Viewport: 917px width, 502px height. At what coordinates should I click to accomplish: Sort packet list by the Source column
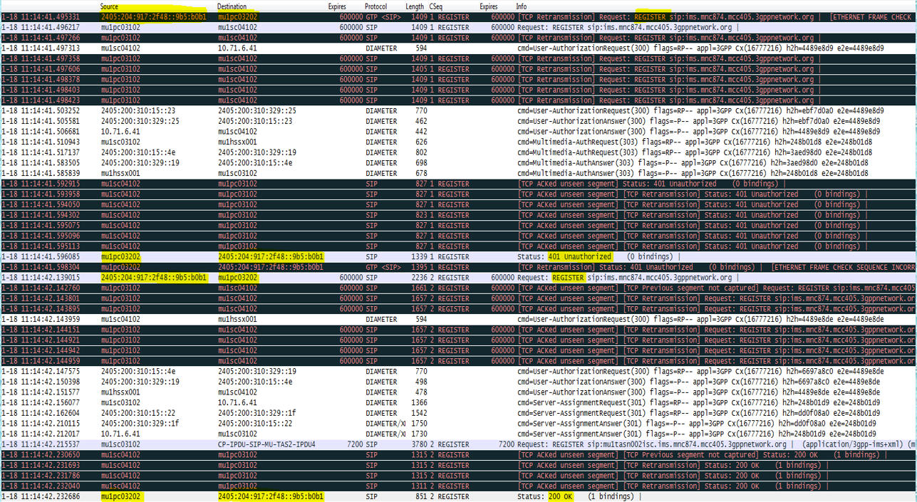coord(110,6)
